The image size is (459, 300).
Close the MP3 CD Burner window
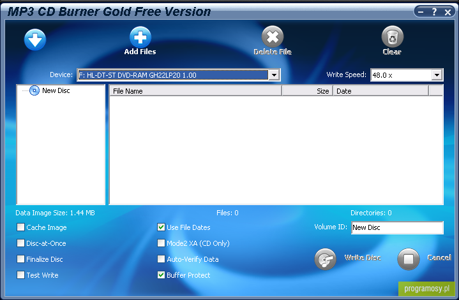point(448,12)
